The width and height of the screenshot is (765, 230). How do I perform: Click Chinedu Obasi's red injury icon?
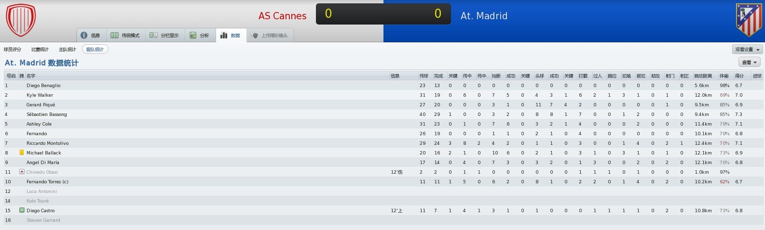[22, 172]
